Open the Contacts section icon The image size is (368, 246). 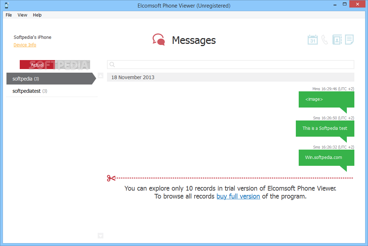click(x=337, y=40)
